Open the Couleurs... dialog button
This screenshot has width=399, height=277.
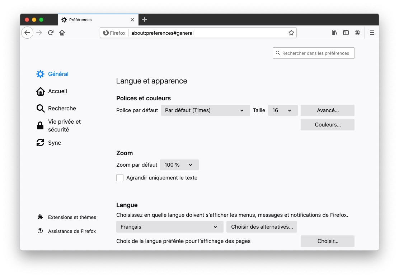click(x=328, y=125)
